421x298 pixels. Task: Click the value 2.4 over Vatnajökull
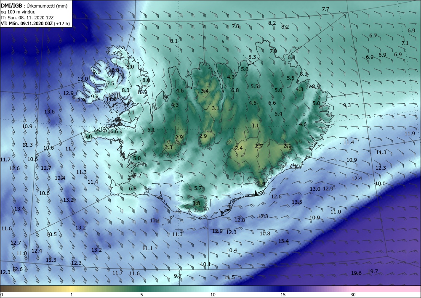click(x=239, y=148)
